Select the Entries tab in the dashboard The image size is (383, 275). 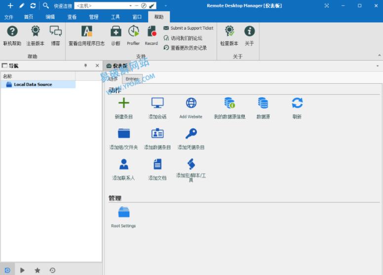132,79
